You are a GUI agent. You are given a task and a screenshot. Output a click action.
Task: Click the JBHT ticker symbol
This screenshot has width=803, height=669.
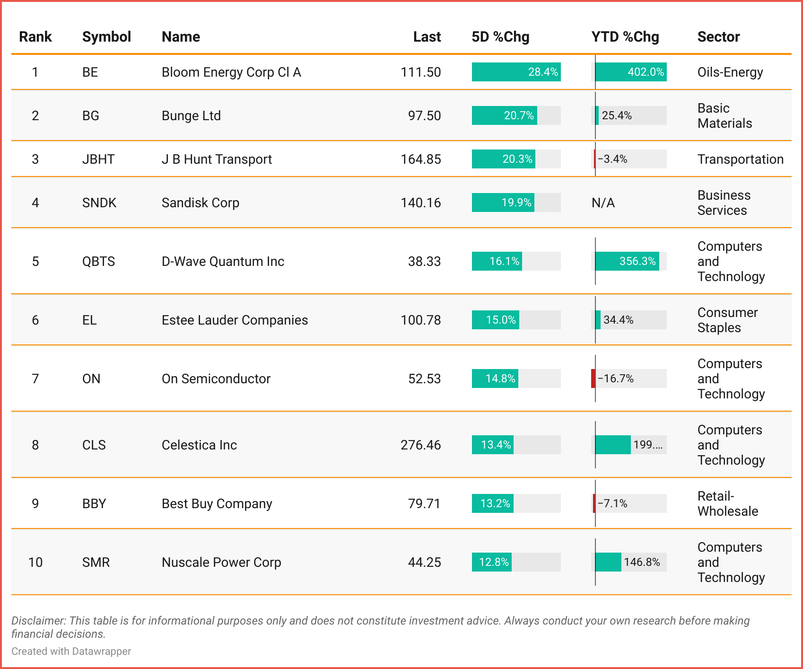point(98,159)
